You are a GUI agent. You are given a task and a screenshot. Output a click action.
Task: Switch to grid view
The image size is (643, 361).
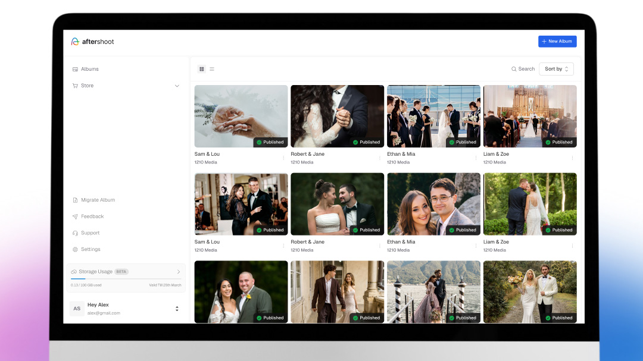click(x=202, y=69)
